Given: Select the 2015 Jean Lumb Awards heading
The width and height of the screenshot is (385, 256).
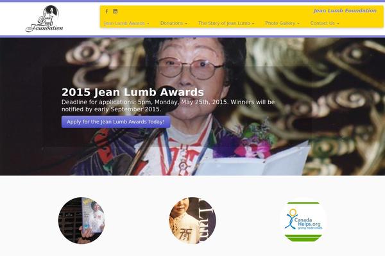Looking at the screenshot, I should pos(133,92).
